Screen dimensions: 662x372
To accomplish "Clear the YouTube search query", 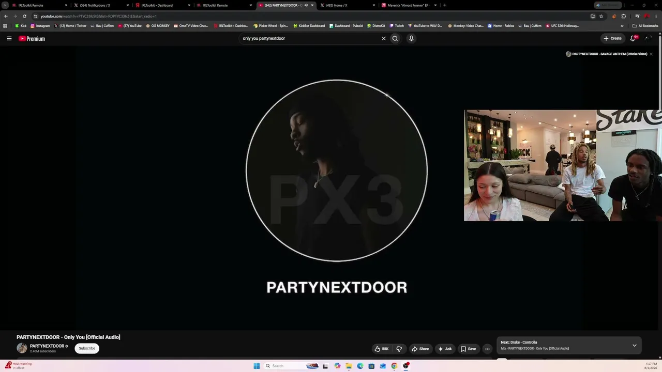I will [x=384, y=38].
